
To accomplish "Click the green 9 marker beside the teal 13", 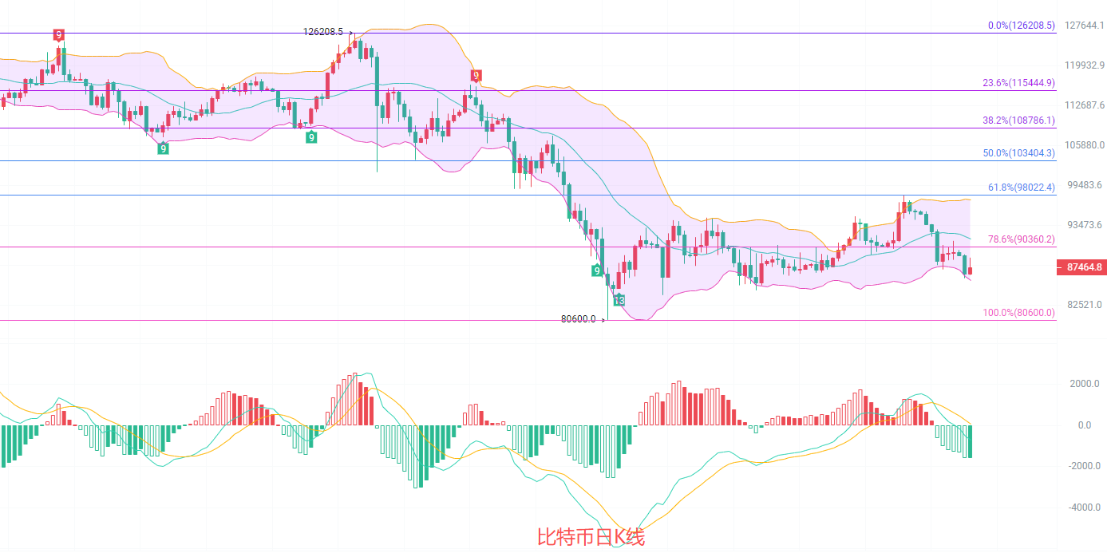I will [597, 271].
